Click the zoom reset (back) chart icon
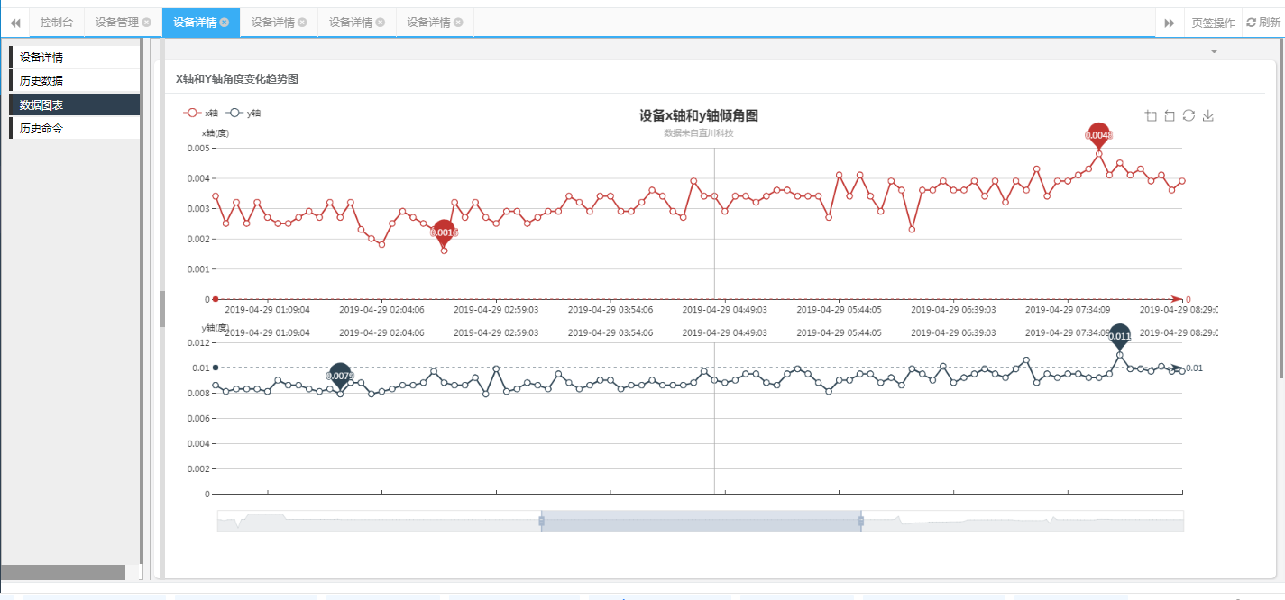 pos(1170,115)
